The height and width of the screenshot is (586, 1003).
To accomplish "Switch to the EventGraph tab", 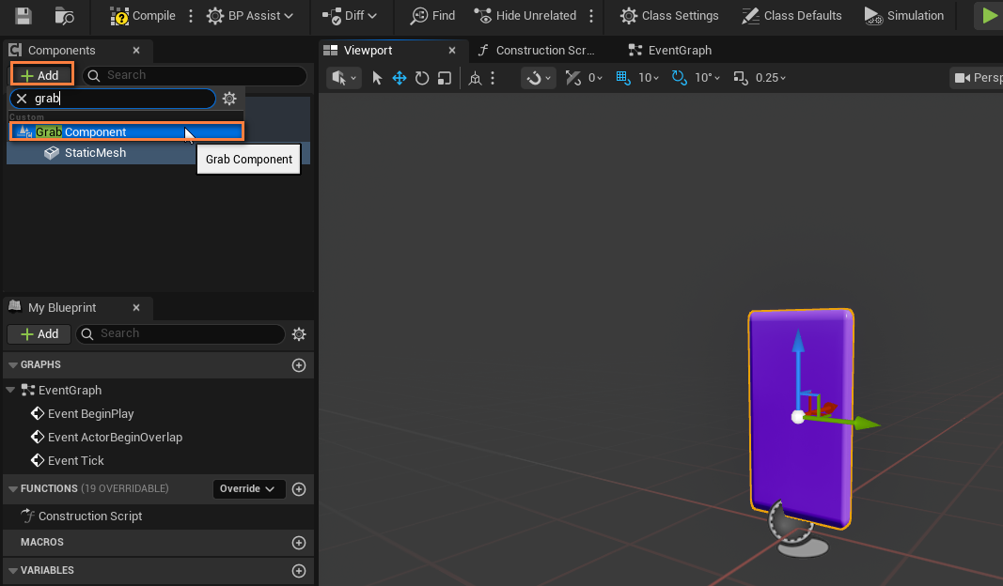I will click(x=669, y=50).
